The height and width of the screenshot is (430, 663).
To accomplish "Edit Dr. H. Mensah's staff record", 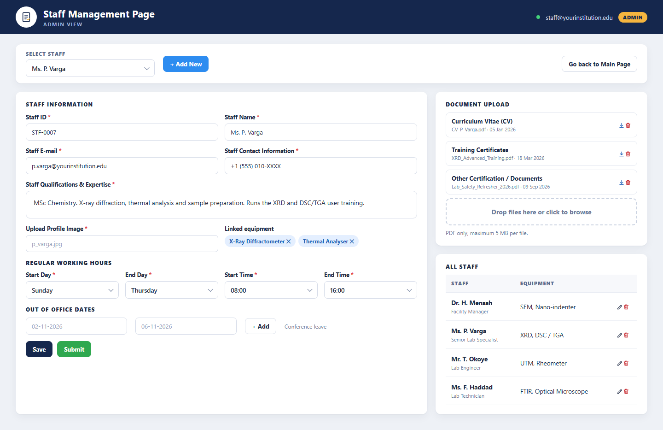I will [620, 307].
